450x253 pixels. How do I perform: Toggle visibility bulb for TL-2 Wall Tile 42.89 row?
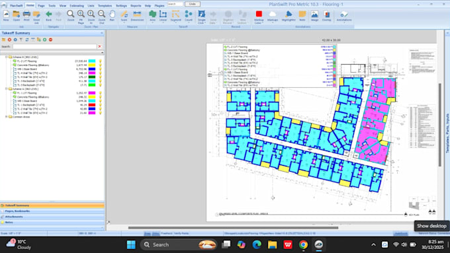click(x=101, y=109)
